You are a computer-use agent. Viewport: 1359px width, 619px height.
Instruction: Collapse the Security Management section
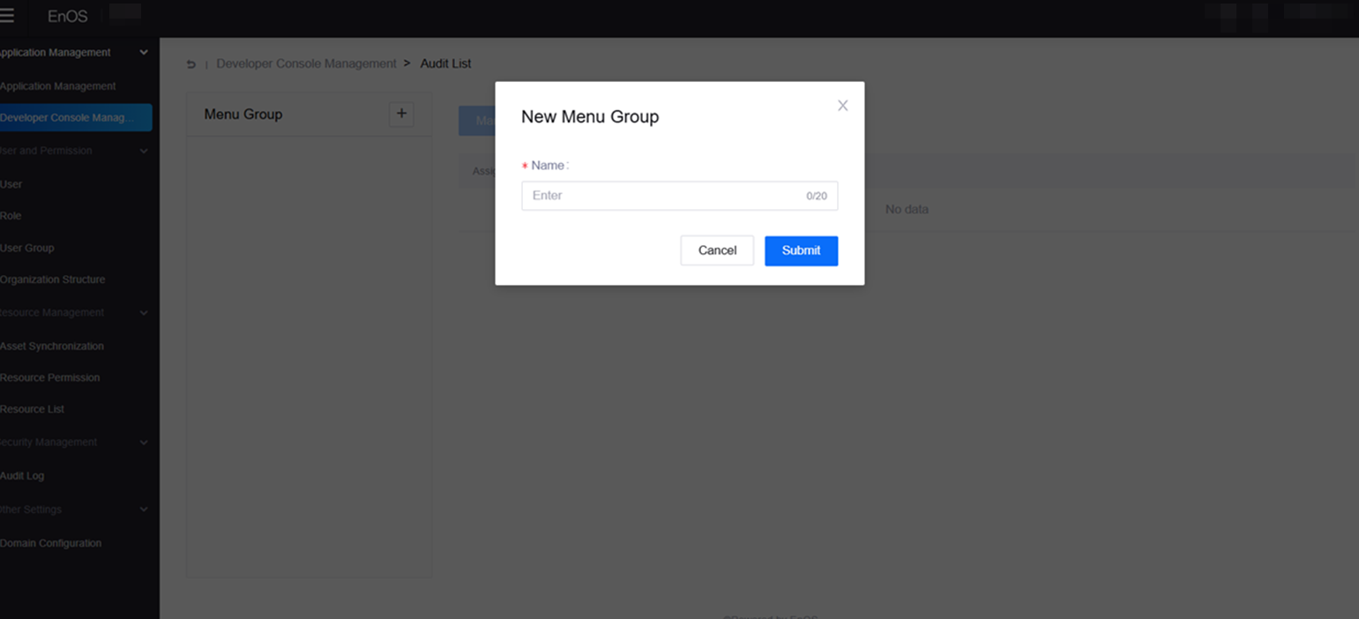[x=144, y=443]
